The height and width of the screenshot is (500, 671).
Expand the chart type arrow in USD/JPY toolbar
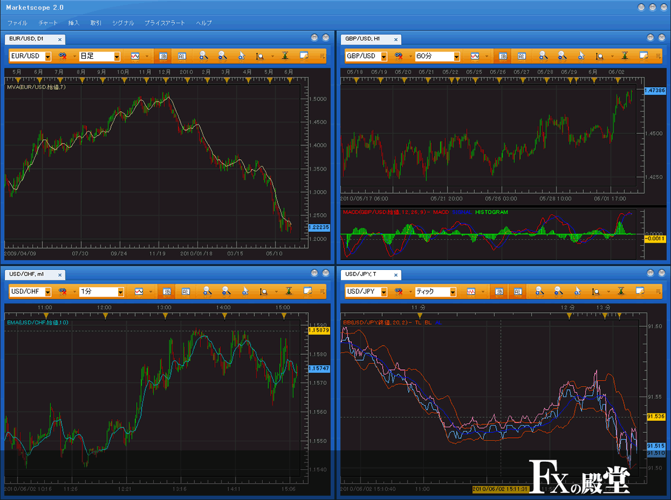tap(483, 292)
